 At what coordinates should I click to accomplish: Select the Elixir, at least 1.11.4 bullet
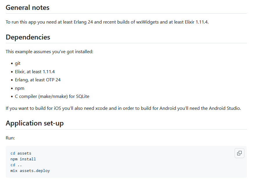tap(35, 71)
